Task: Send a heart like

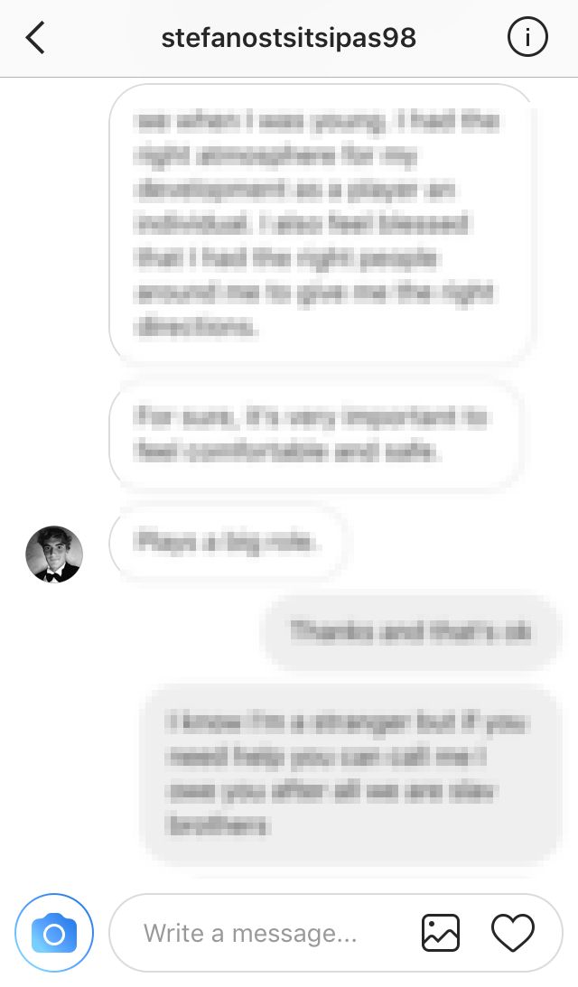Action: 512,933
